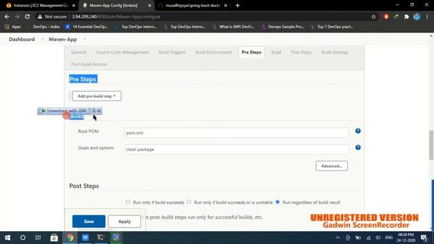
Task: Bookmark page with star icon
Action: coord(374,16)
